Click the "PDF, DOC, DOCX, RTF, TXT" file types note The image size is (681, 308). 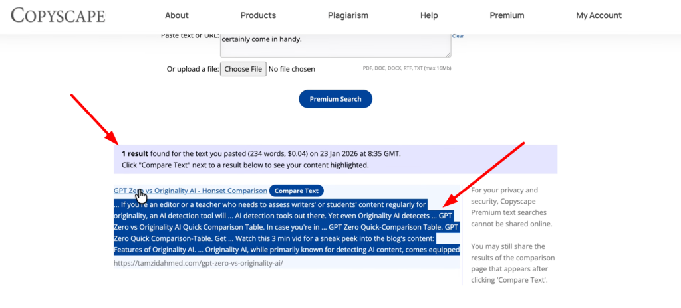[x=407, y=68]
